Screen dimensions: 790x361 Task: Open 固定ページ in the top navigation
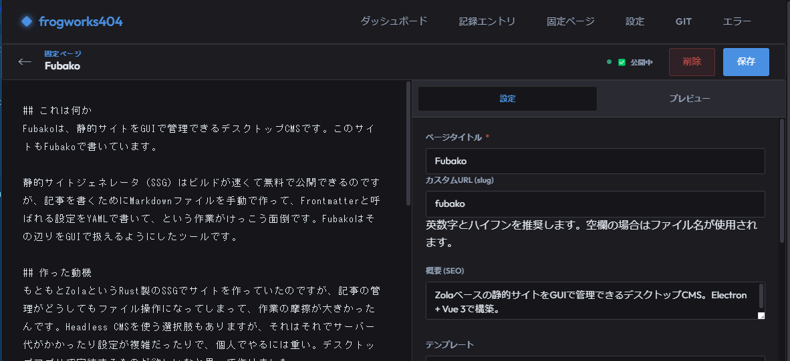tap(571, 21)
